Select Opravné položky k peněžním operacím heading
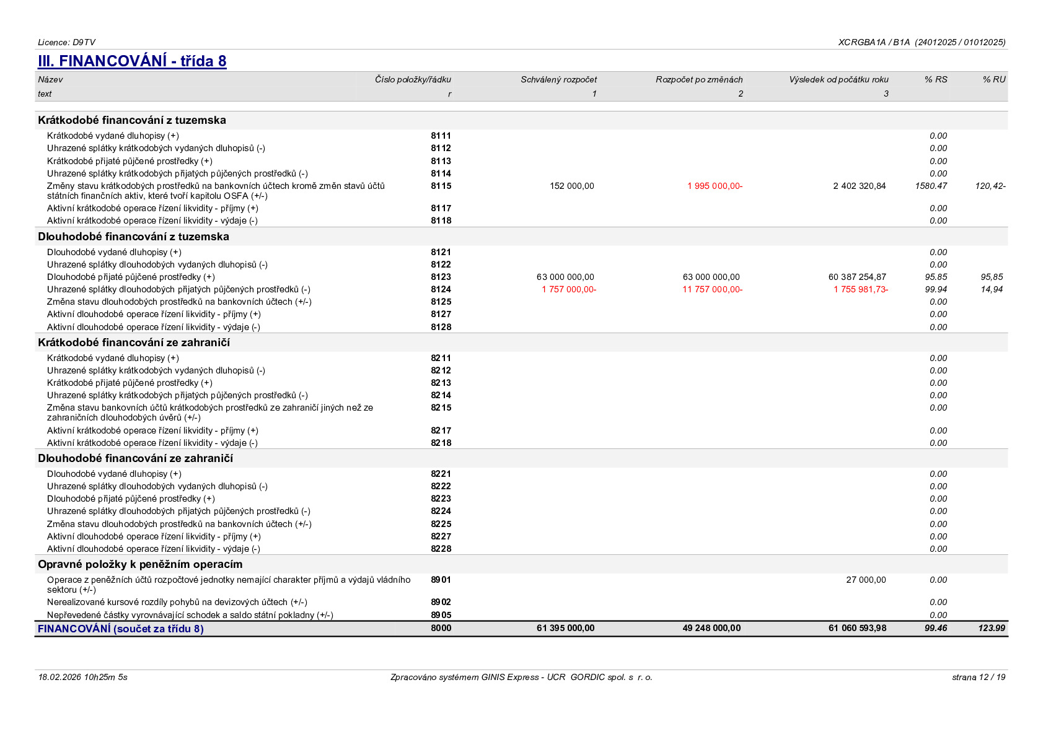Image resolution: width=1043 pixels, height=737 pixels. pyautogui.click(x=140, y=564)
